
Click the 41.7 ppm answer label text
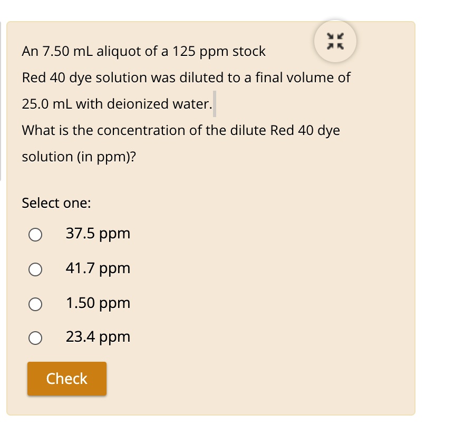point(98,268)
